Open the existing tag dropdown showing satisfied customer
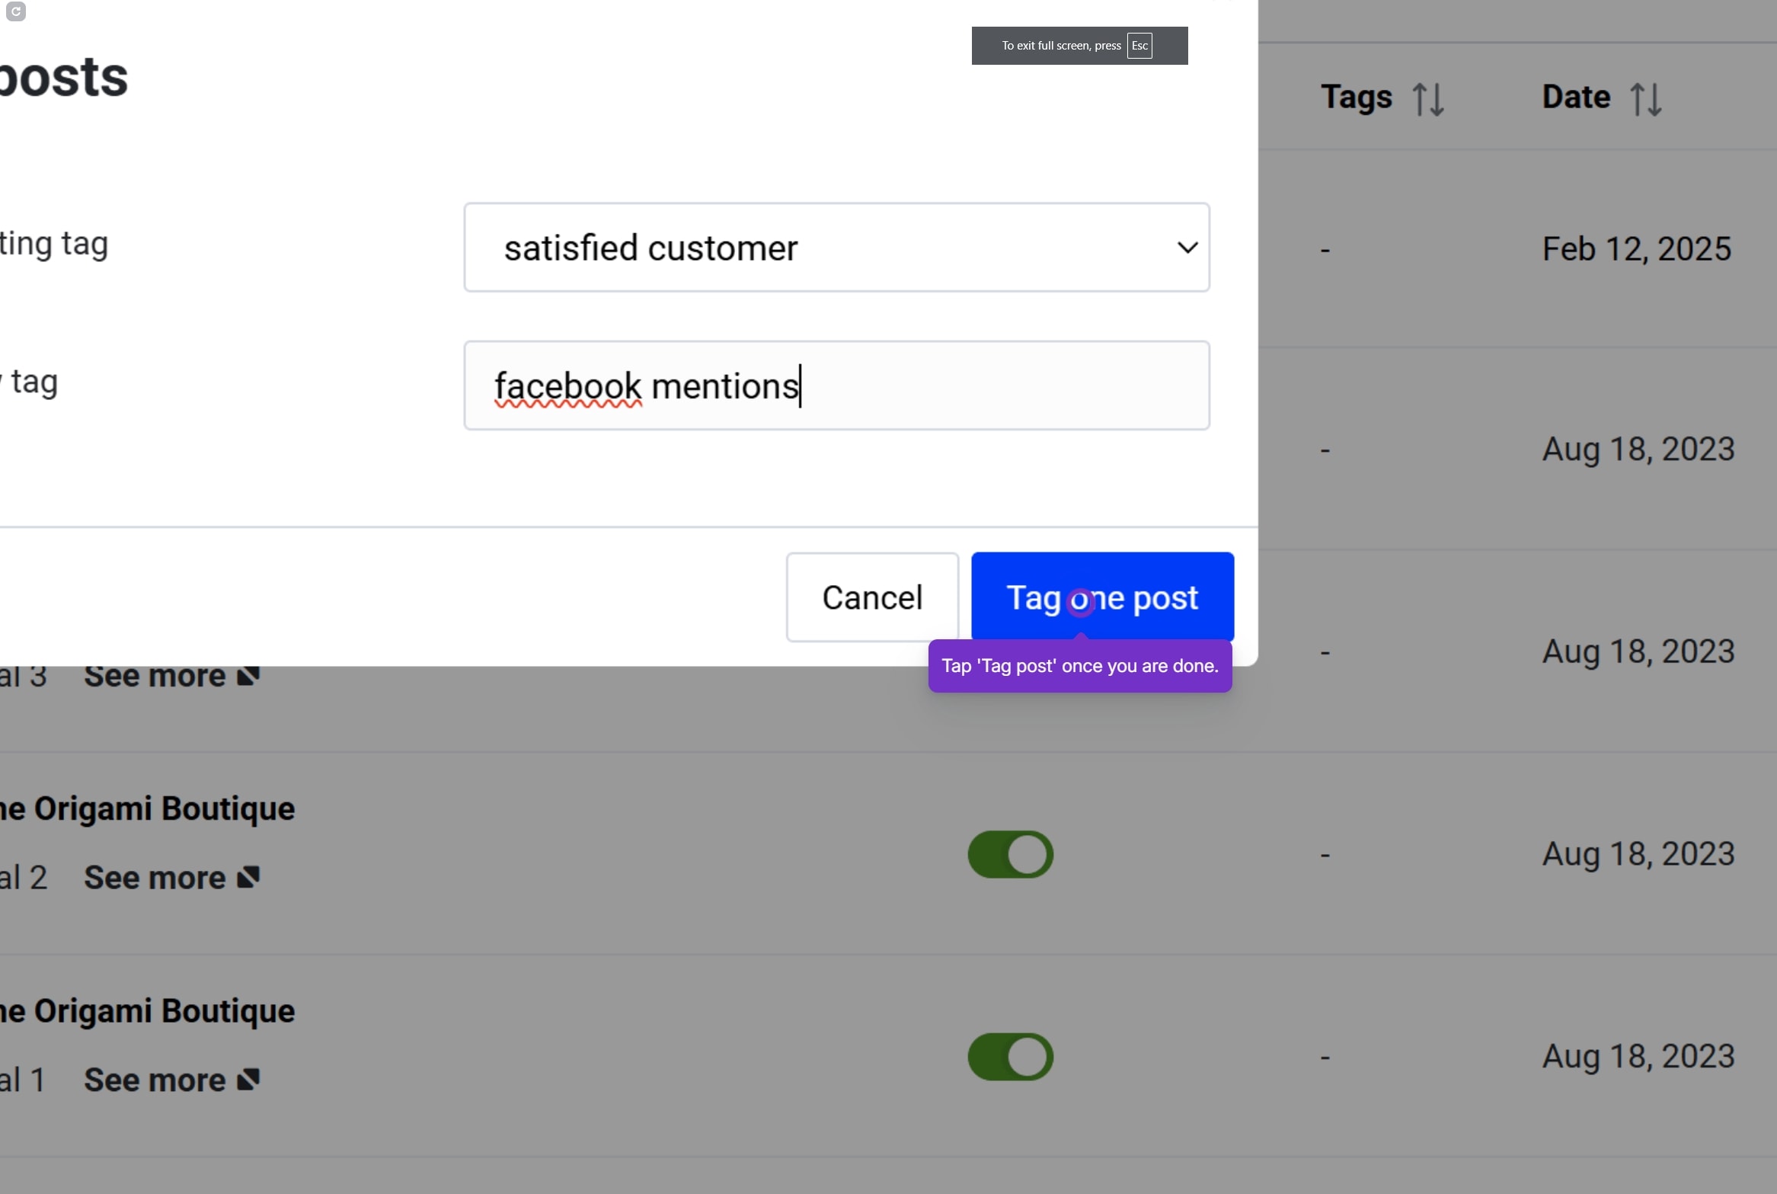Viewport: 1777px width, 1194px height. (x=836, y=247)
